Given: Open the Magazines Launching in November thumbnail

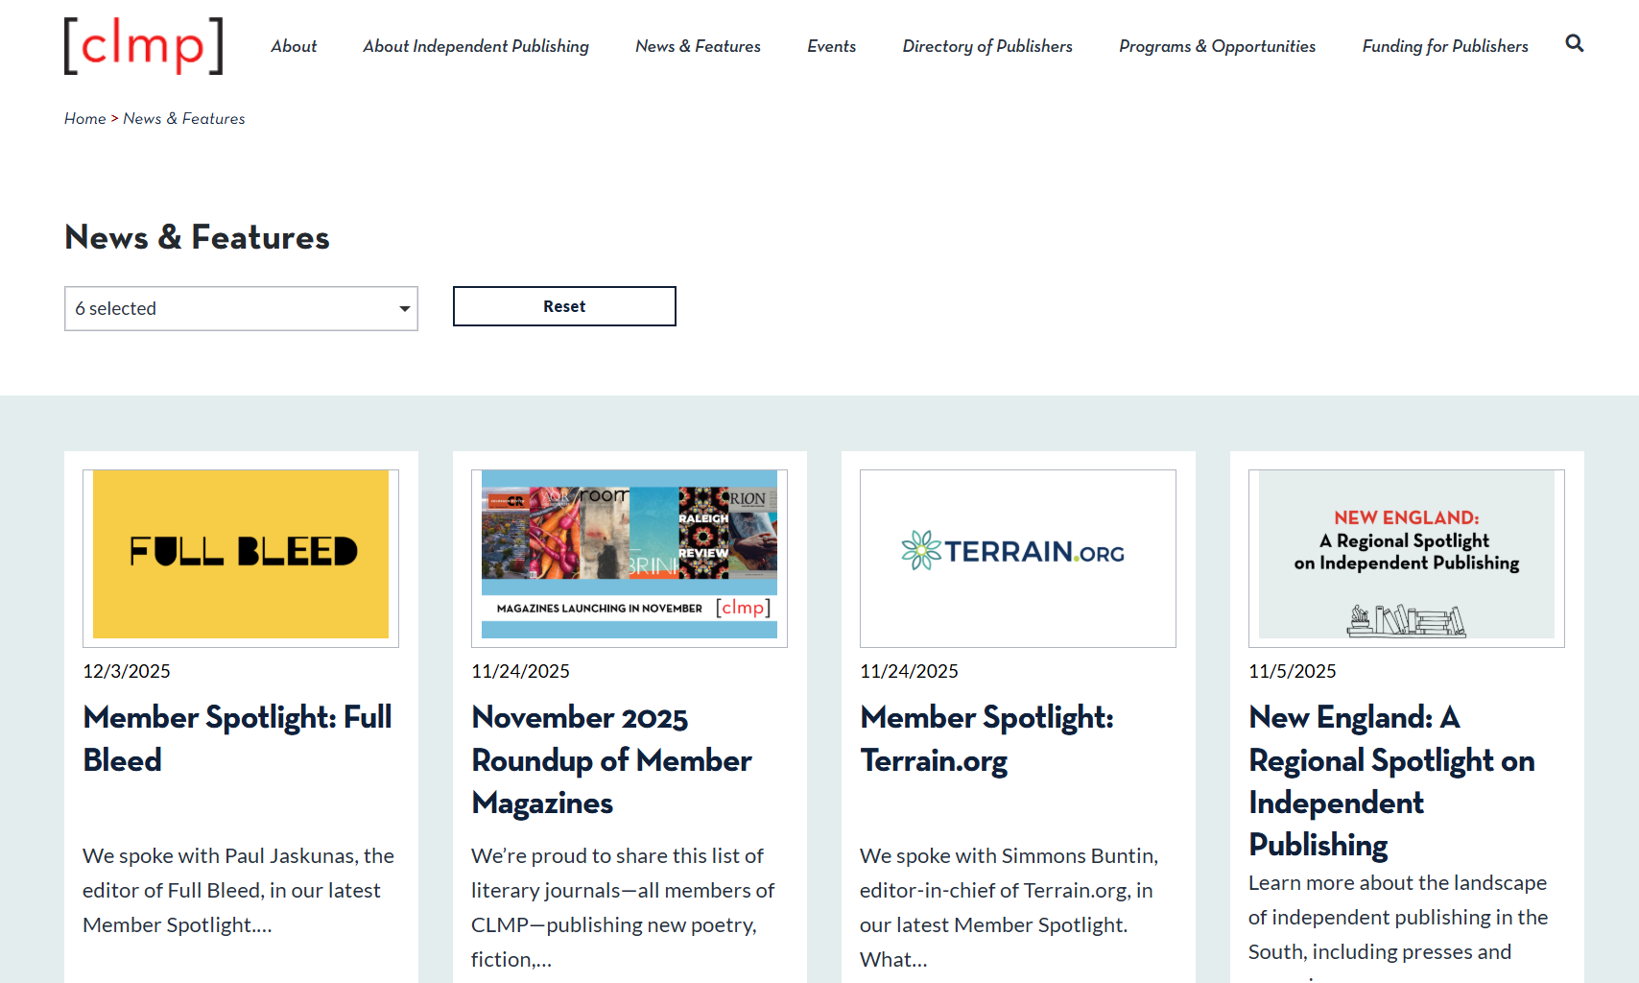Looking at the screenshot, I should pos(629,558).
